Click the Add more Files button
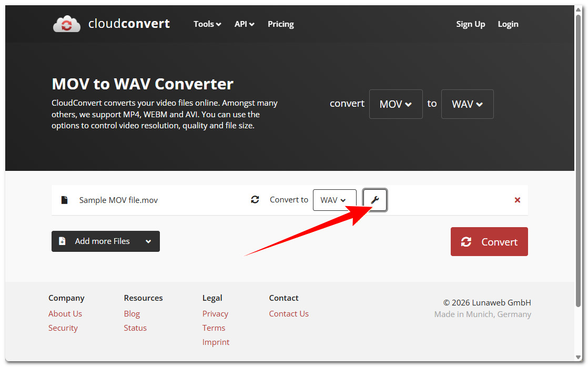Image resolution: width=588 pixels, height=367 pixels. tap(105, 241)
